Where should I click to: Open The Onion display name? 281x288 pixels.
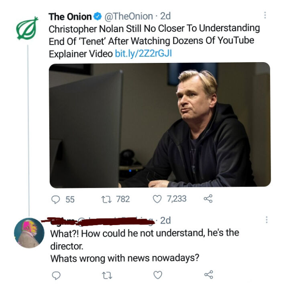point(70,17)
